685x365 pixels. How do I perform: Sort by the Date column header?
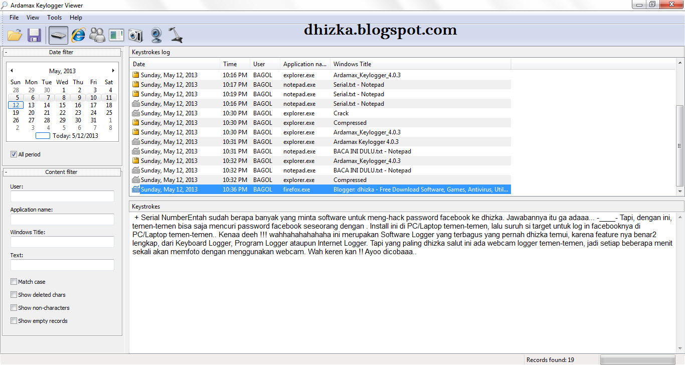(x=175, y=64)
